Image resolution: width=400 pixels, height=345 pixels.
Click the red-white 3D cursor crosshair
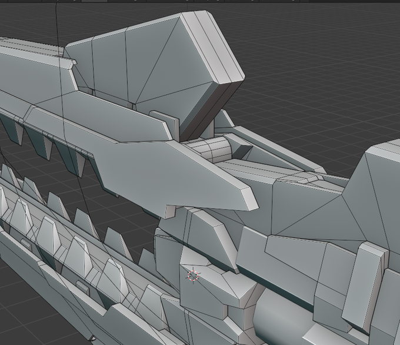coord(193,276)
